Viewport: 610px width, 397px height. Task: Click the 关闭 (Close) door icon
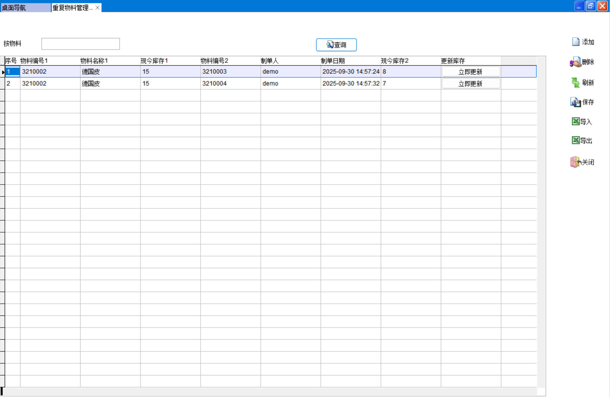click(576, 162)
